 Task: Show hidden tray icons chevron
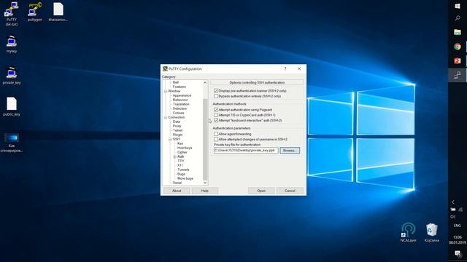pos(453,202)
